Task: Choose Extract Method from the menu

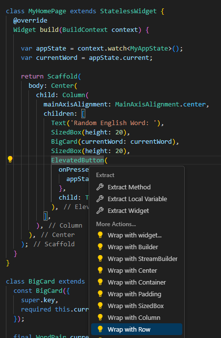Action: 137,187
